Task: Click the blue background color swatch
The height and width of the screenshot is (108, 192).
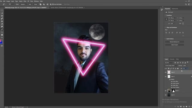Action: point(1,43)
